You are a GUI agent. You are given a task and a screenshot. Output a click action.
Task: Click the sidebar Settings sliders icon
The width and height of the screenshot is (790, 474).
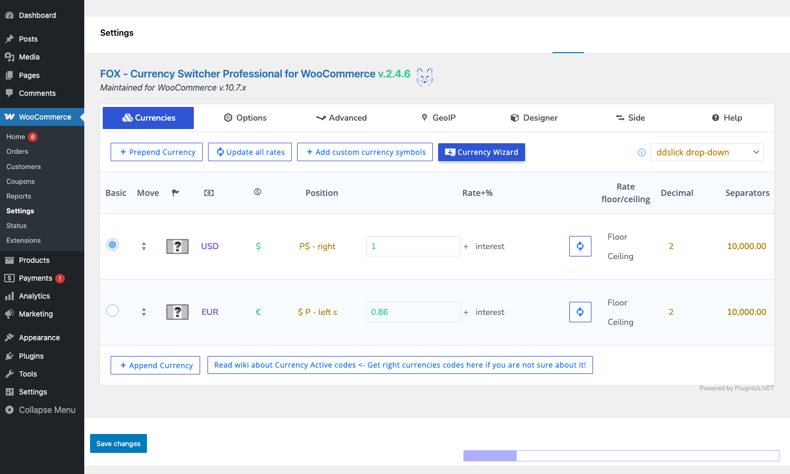coord(9,392)
